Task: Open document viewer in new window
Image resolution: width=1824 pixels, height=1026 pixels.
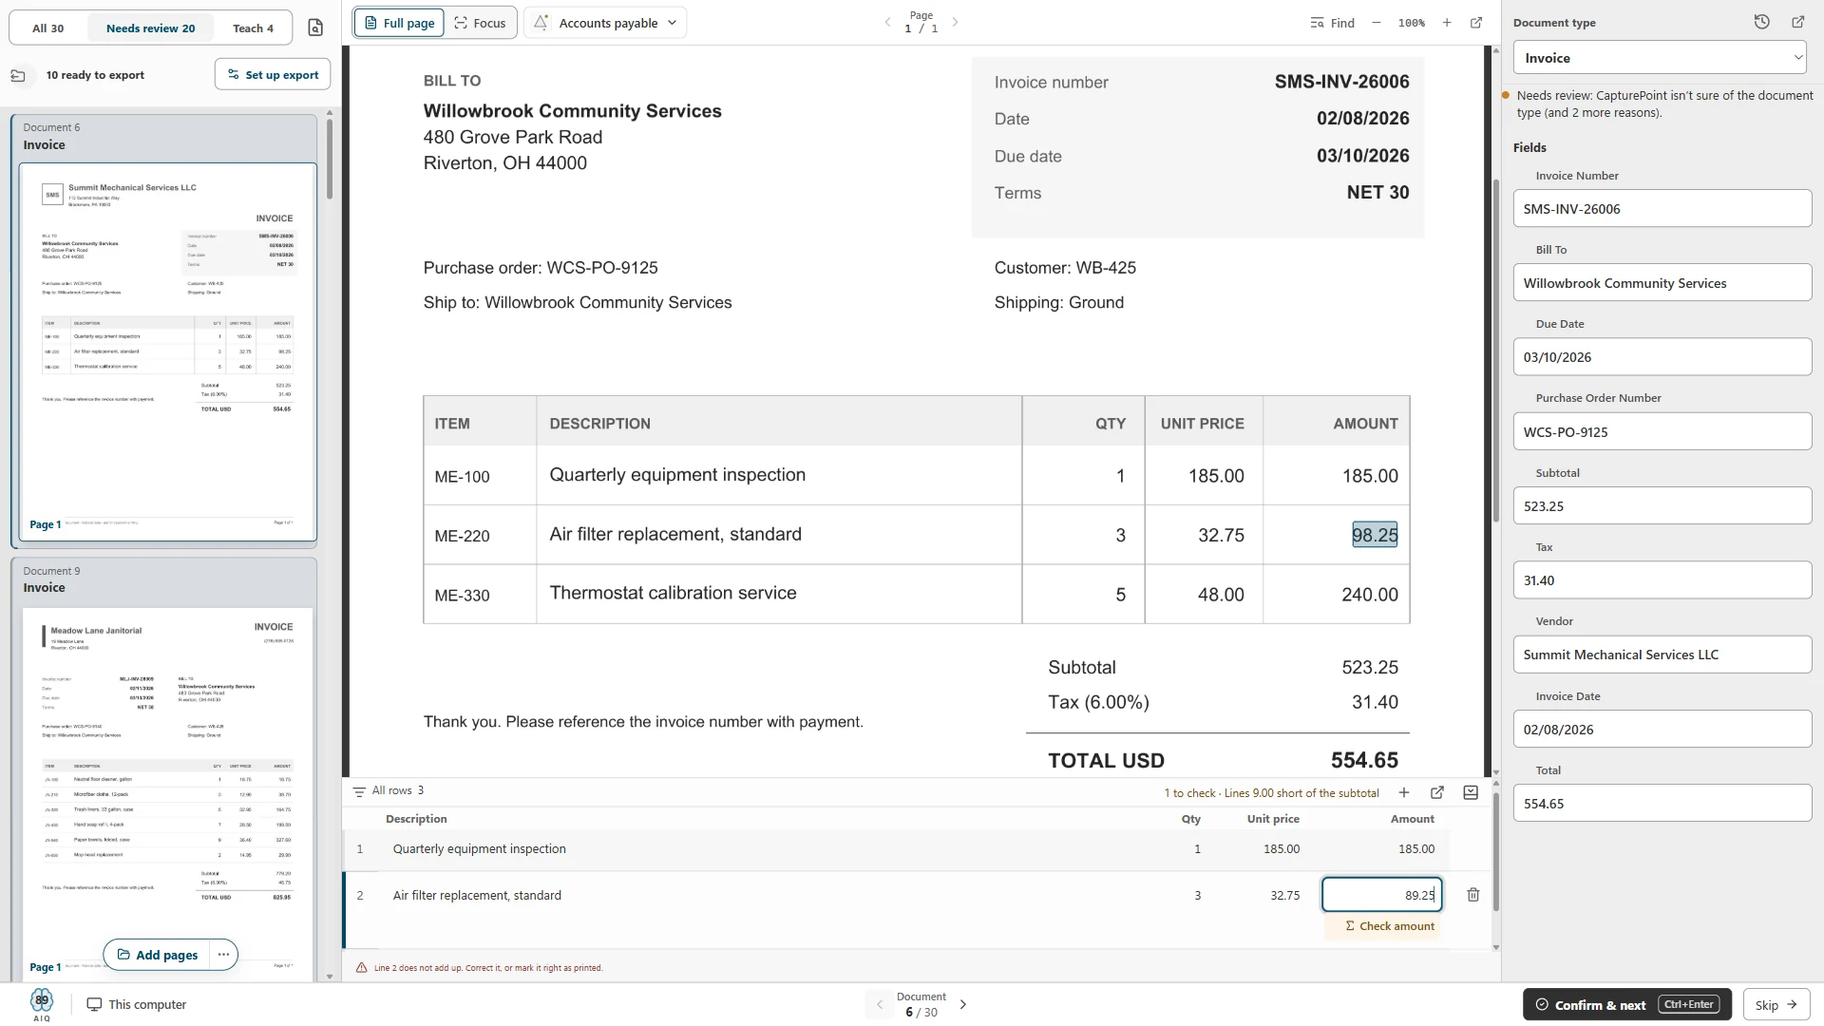Action: [1476, 23]
